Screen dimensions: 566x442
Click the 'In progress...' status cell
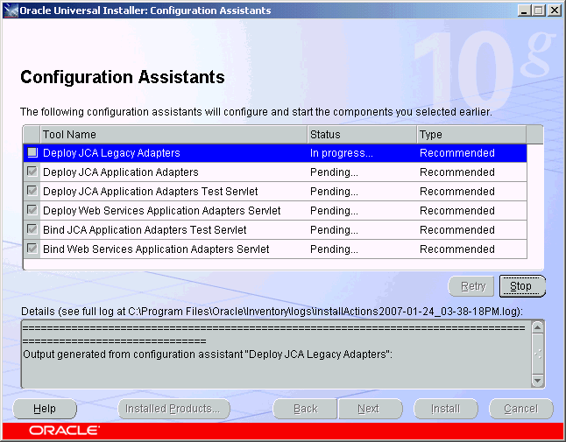[x=362, y=153]
